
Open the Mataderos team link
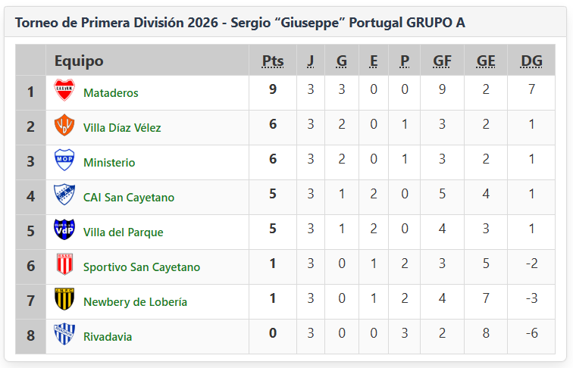pos(111,92)
